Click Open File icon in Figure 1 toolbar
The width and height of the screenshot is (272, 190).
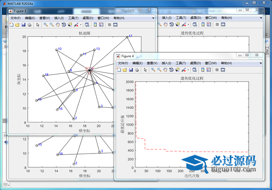17,25
